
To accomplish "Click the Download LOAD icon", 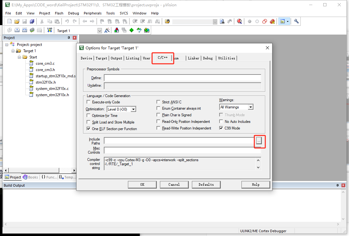I will point(50,30).
